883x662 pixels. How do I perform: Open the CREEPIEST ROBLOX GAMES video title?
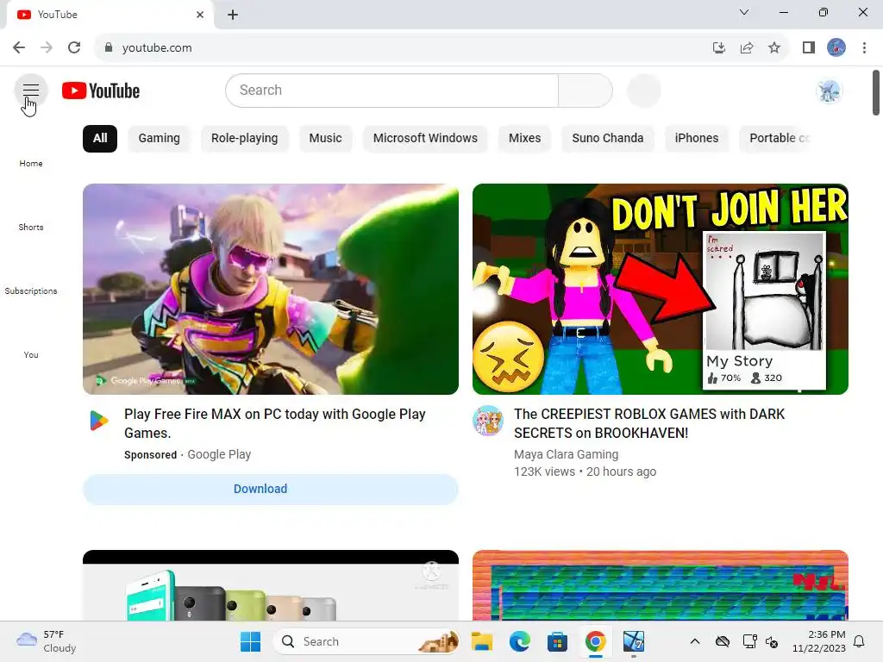649,423
